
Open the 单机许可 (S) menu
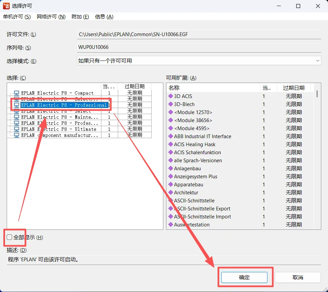(17, 17)
